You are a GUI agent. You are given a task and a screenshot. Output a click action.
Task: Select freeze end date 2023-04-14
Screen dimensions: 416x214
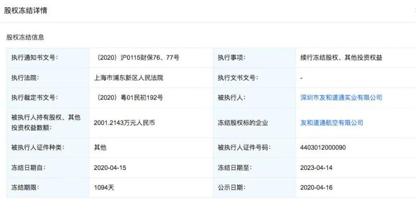pos(316,168)
